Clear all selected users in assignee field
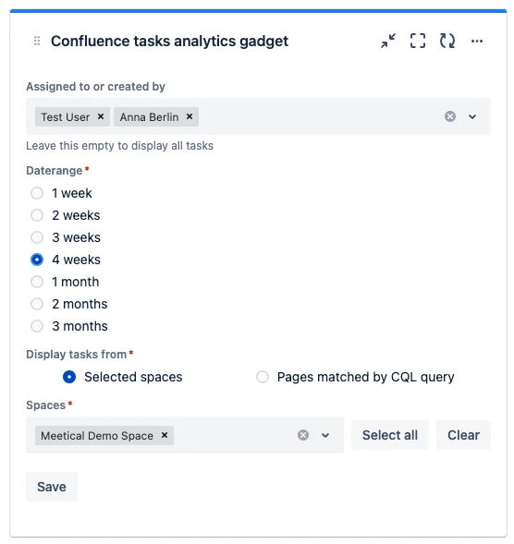This screenshot has height=544, width=514. point(450,116)
